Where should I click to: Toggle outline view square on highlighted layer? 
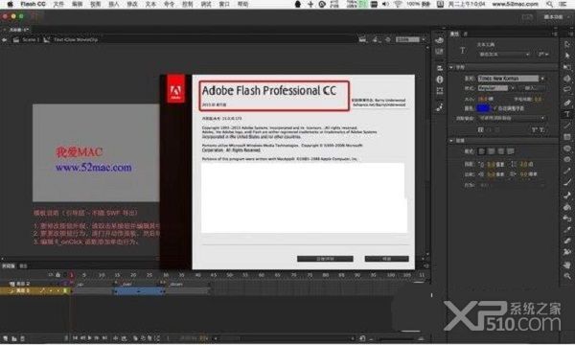pyautogui.click(x=65, y=290)
